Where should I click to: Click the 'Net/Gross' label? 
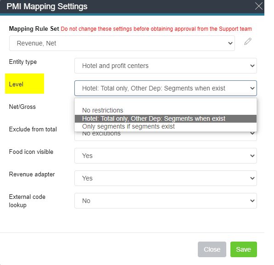(22, 107)
